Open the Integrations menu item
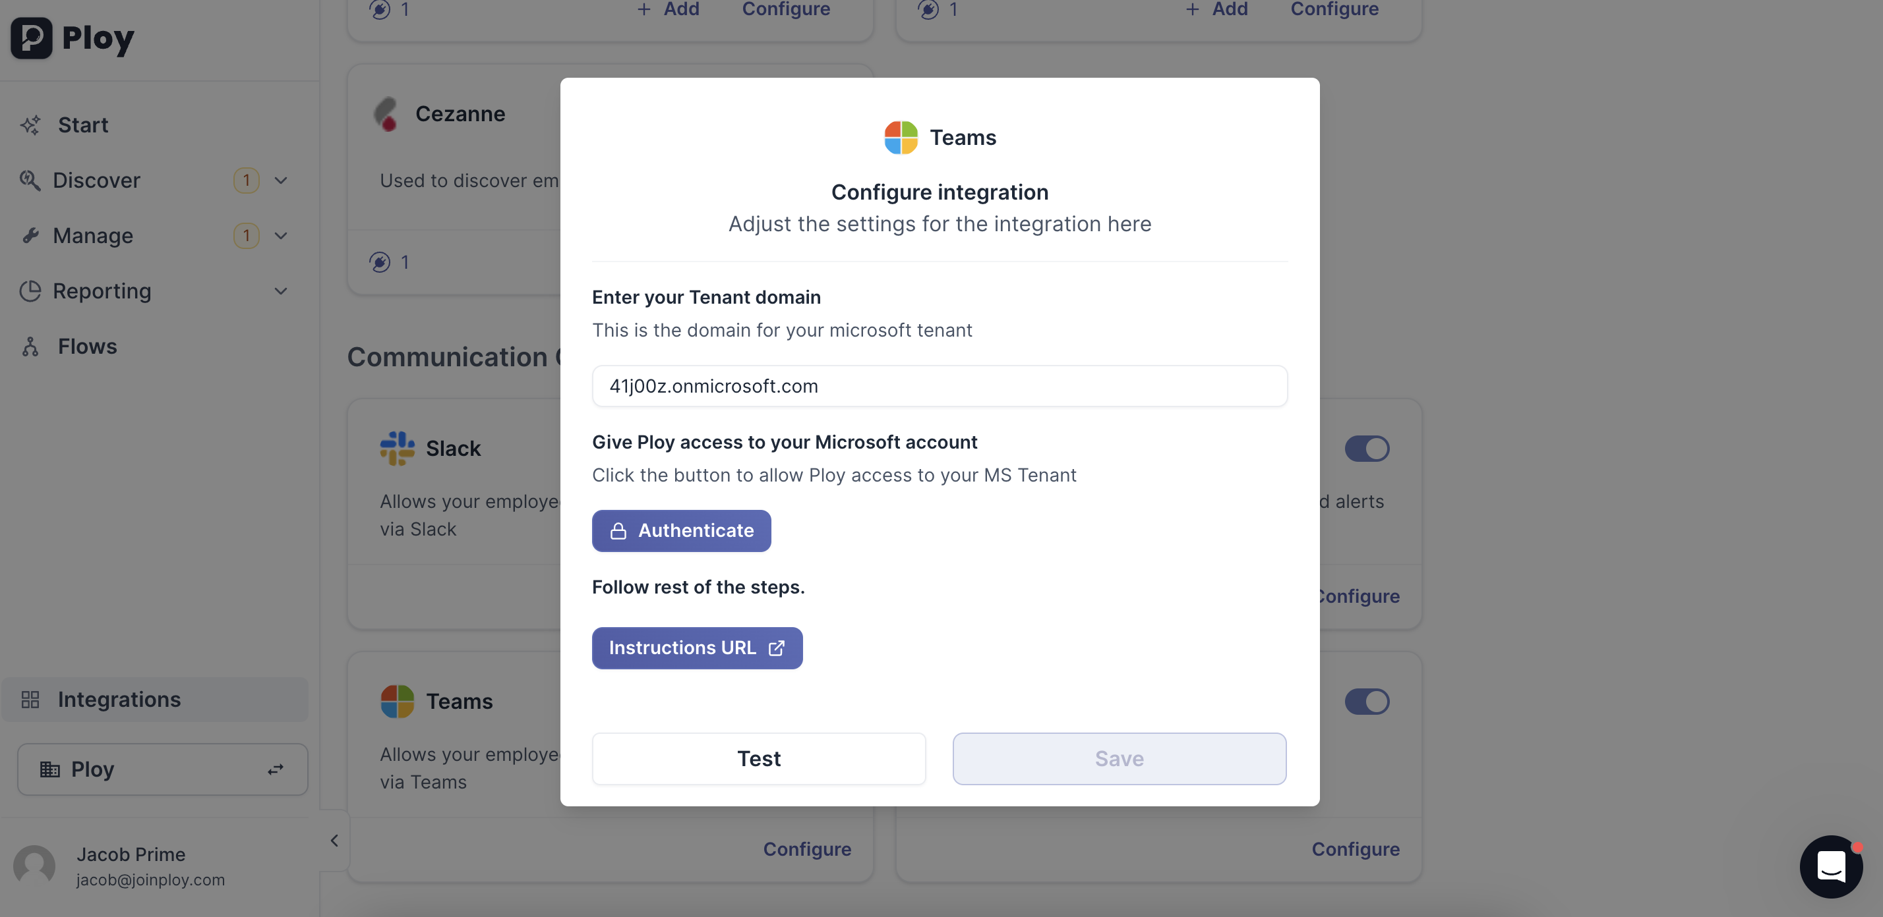Screen dimensions: 1883x917 pos(119,700)
